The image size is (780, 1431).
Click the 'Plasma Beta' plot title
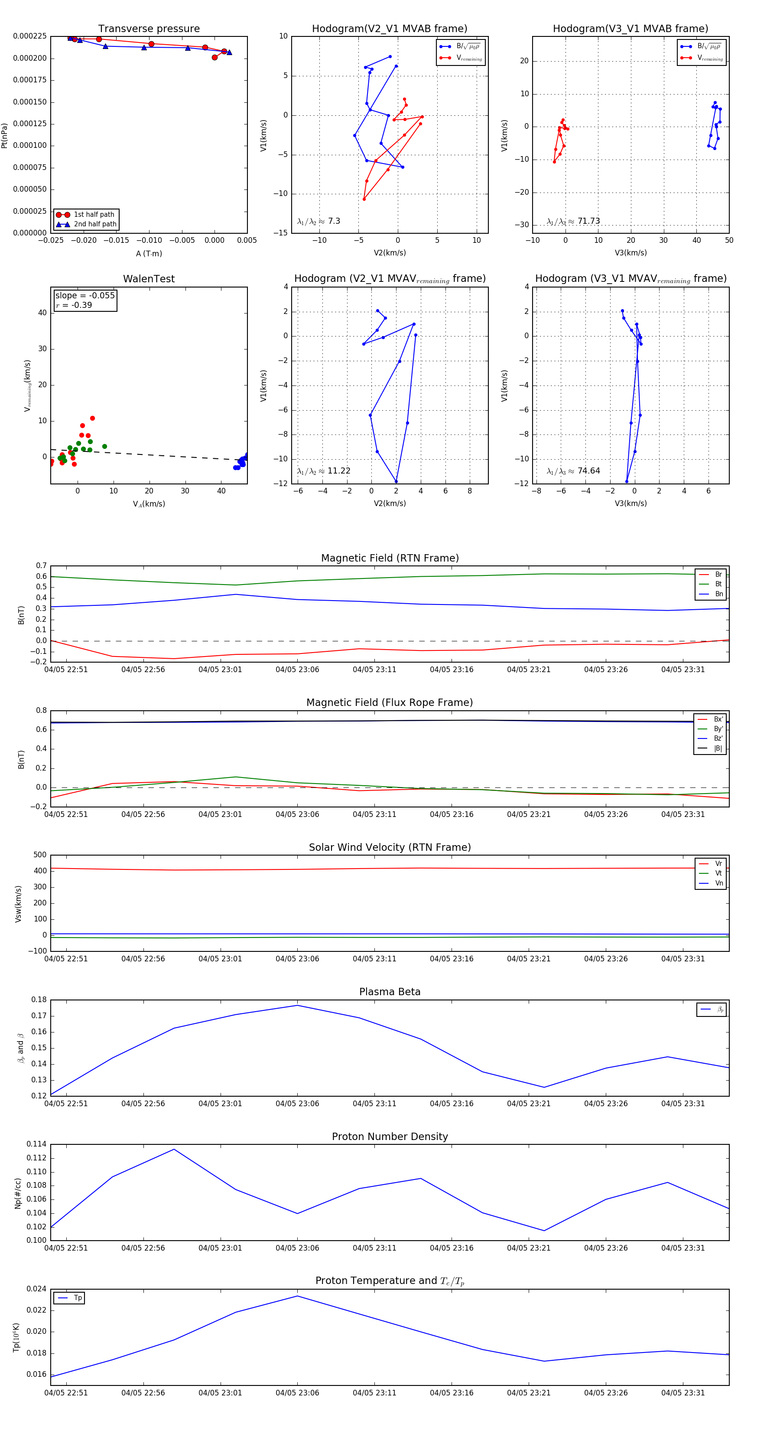pos(390,992)
